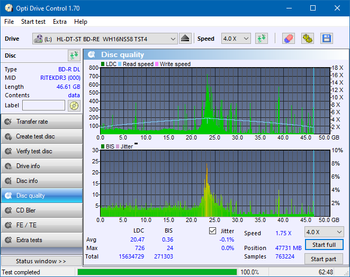Click the LDC average value 20.47
The height and width of the screenshot is (277, 350).
pyautogui.click(x=137, y=239)
